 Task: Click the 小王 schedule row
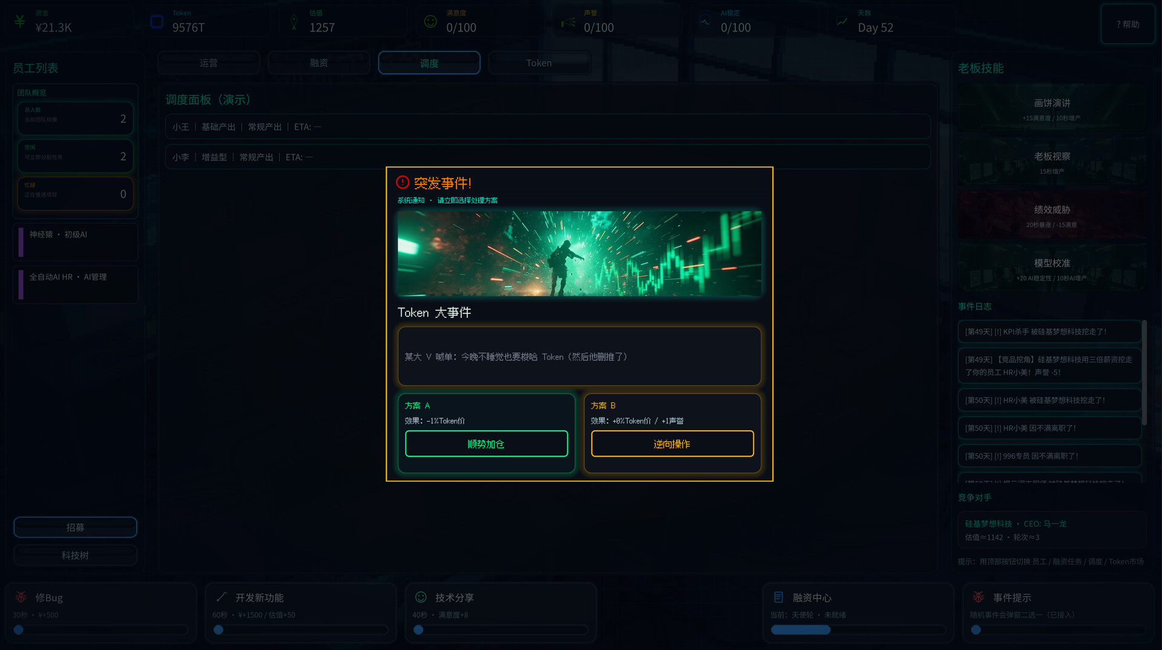pyautogui.click(x=548, y=126)
